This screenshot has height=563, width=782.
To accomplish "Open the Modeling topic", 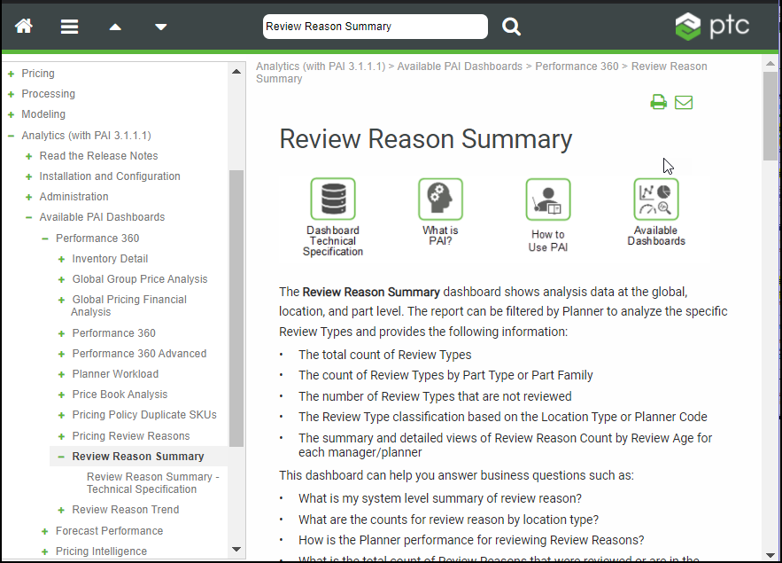I will (x=43, y=114).
